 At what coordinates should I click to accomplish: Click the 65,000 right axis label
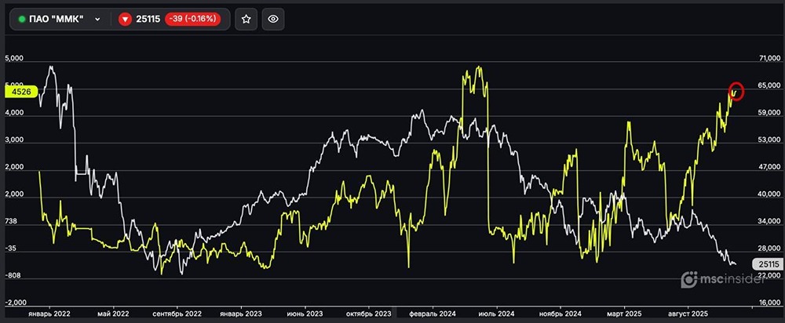pos(770,85)
